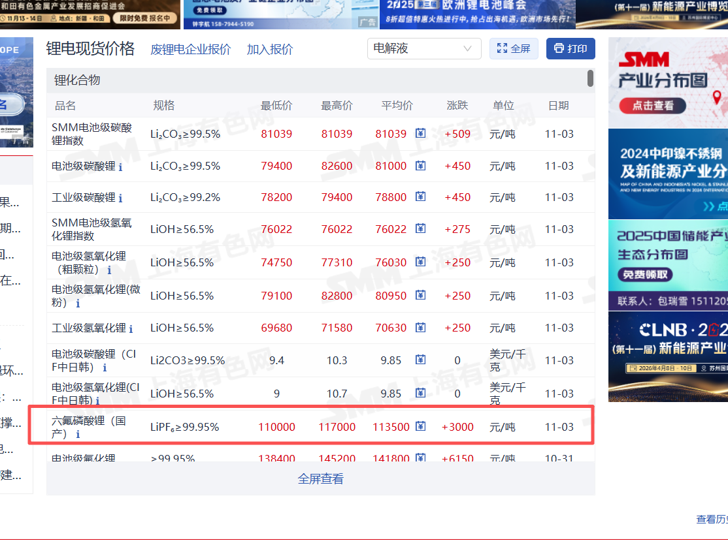Open the 欧洲锂电池峰会 top banner
This screenshot has height=545, width=728.
pyautogui.click(x=478, y=14)
